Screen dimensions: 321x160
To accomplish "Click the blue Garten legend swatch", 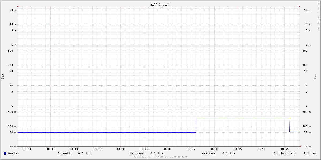I will coord(5,153).
